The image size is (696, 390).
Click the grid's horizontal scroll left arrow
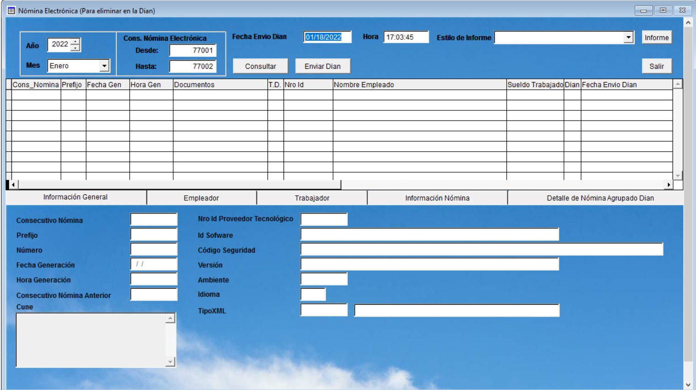[13, 185]
